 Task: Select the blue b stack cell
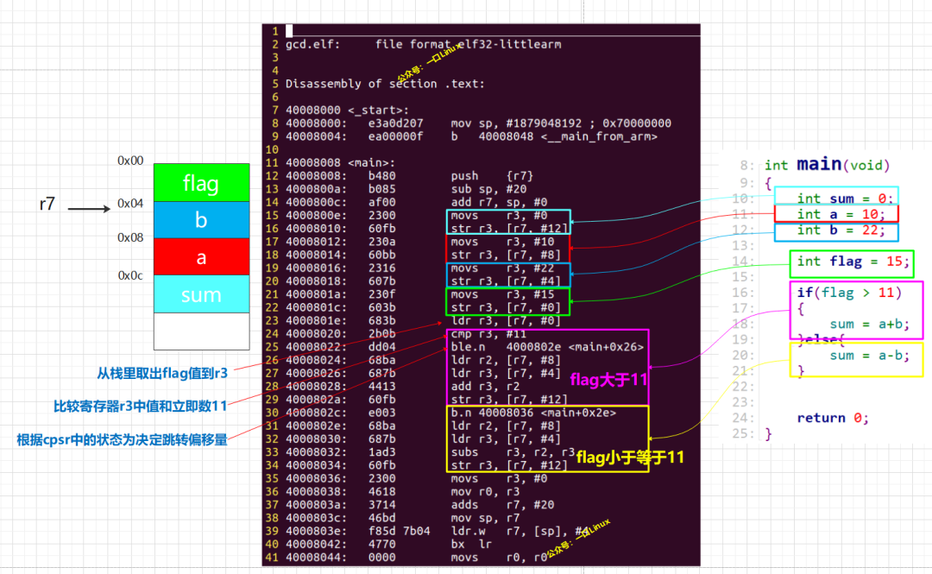pos(201,220)
